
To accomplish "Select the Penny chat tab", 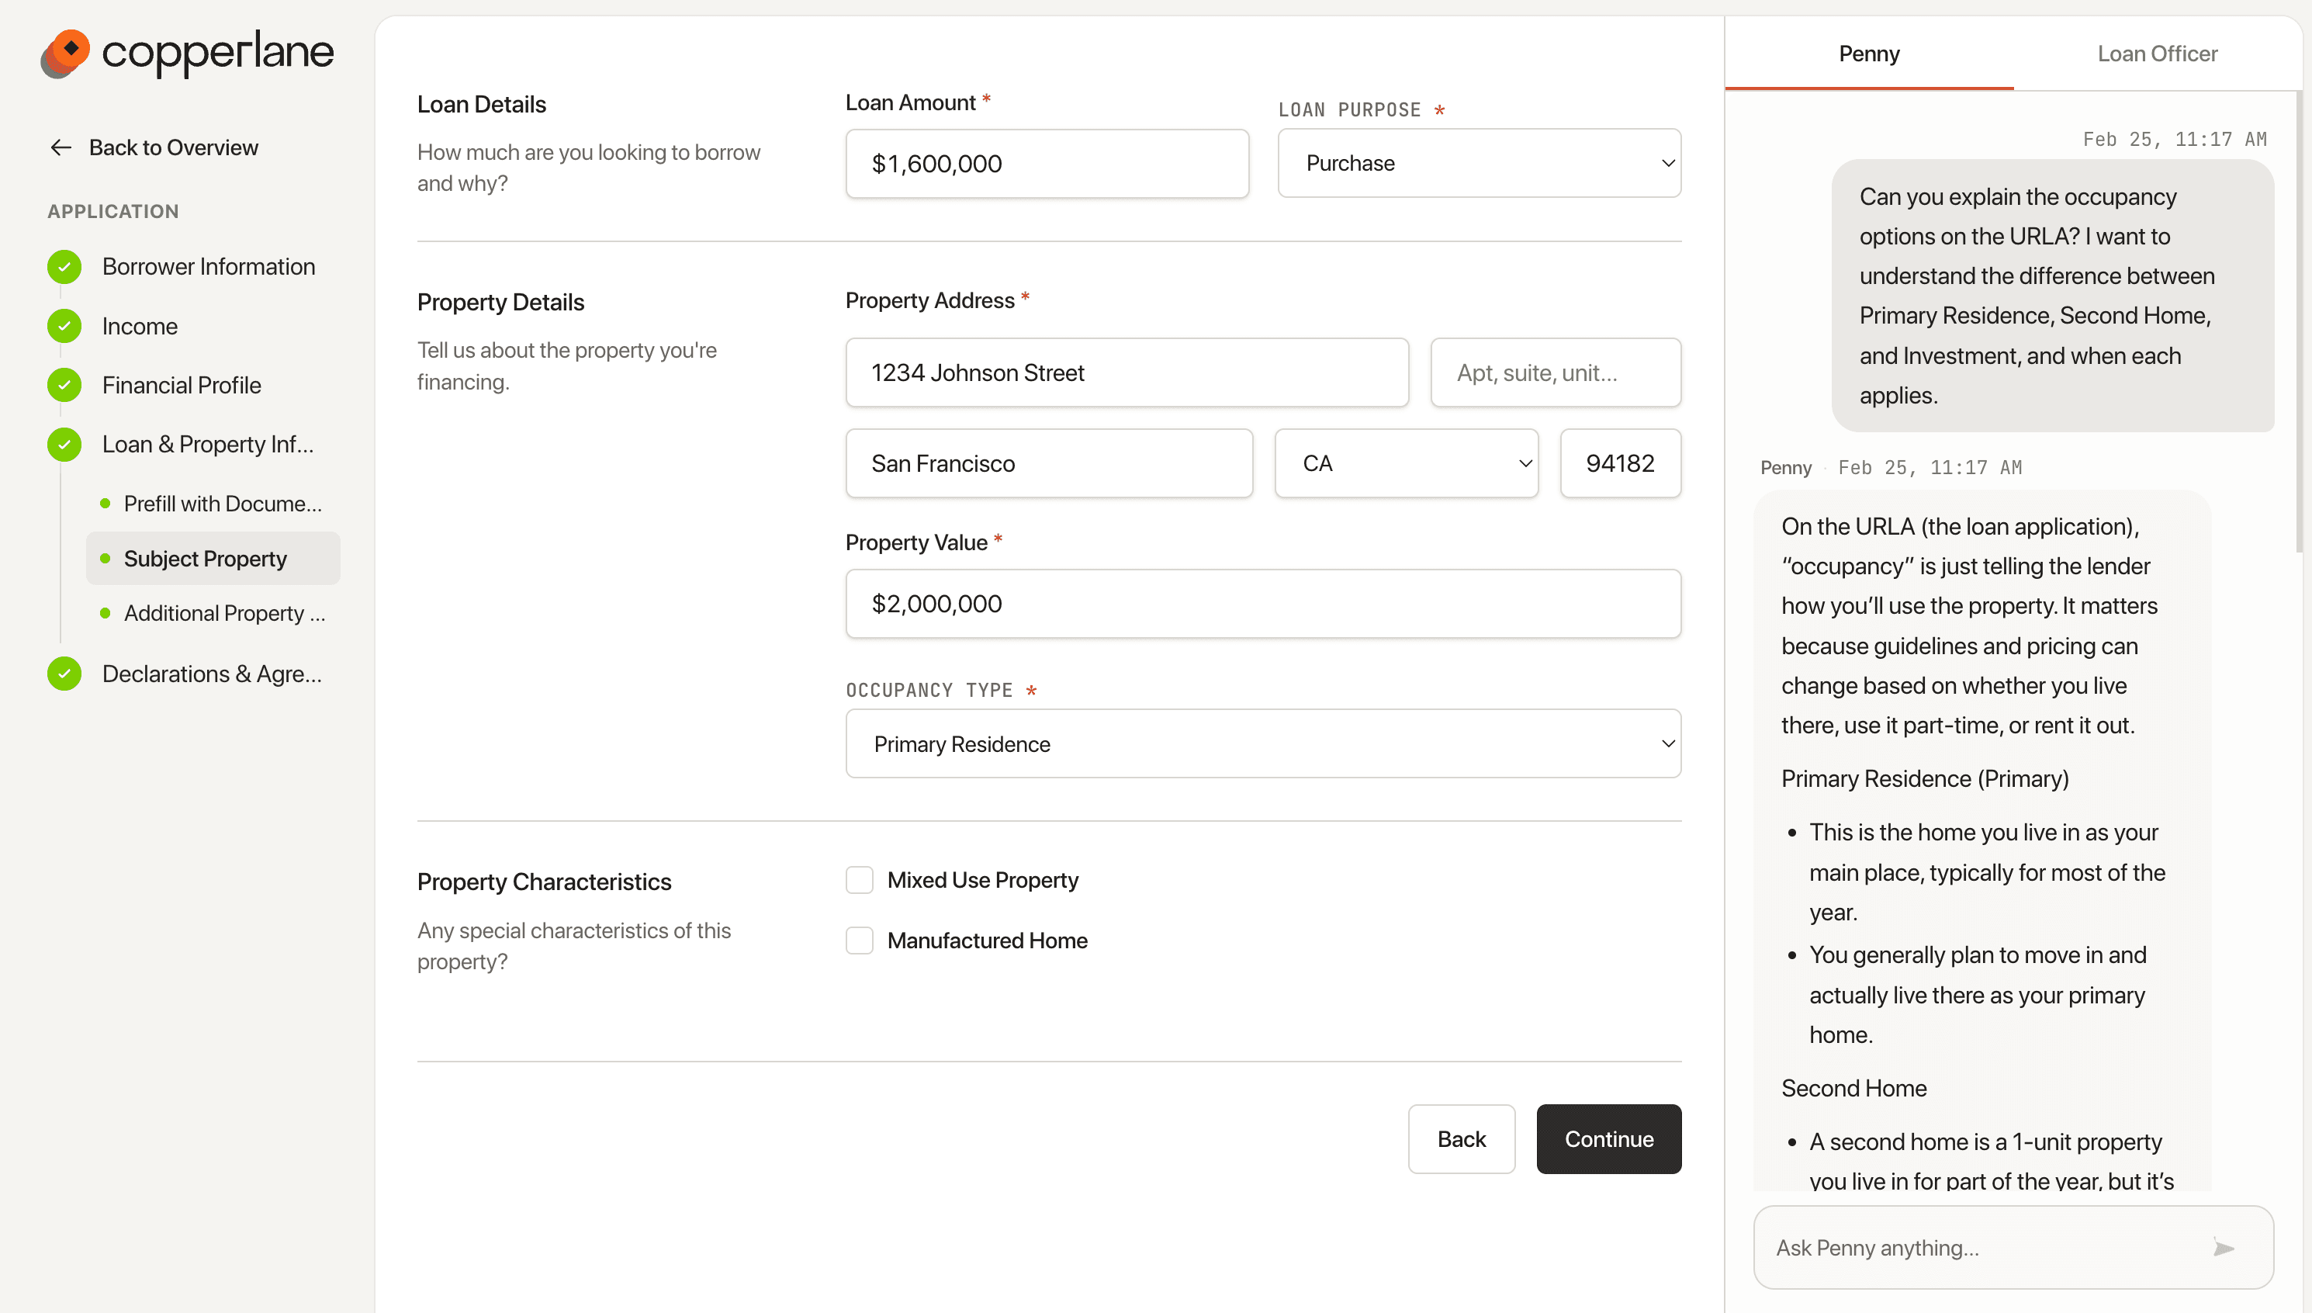I will [1868, 54].
